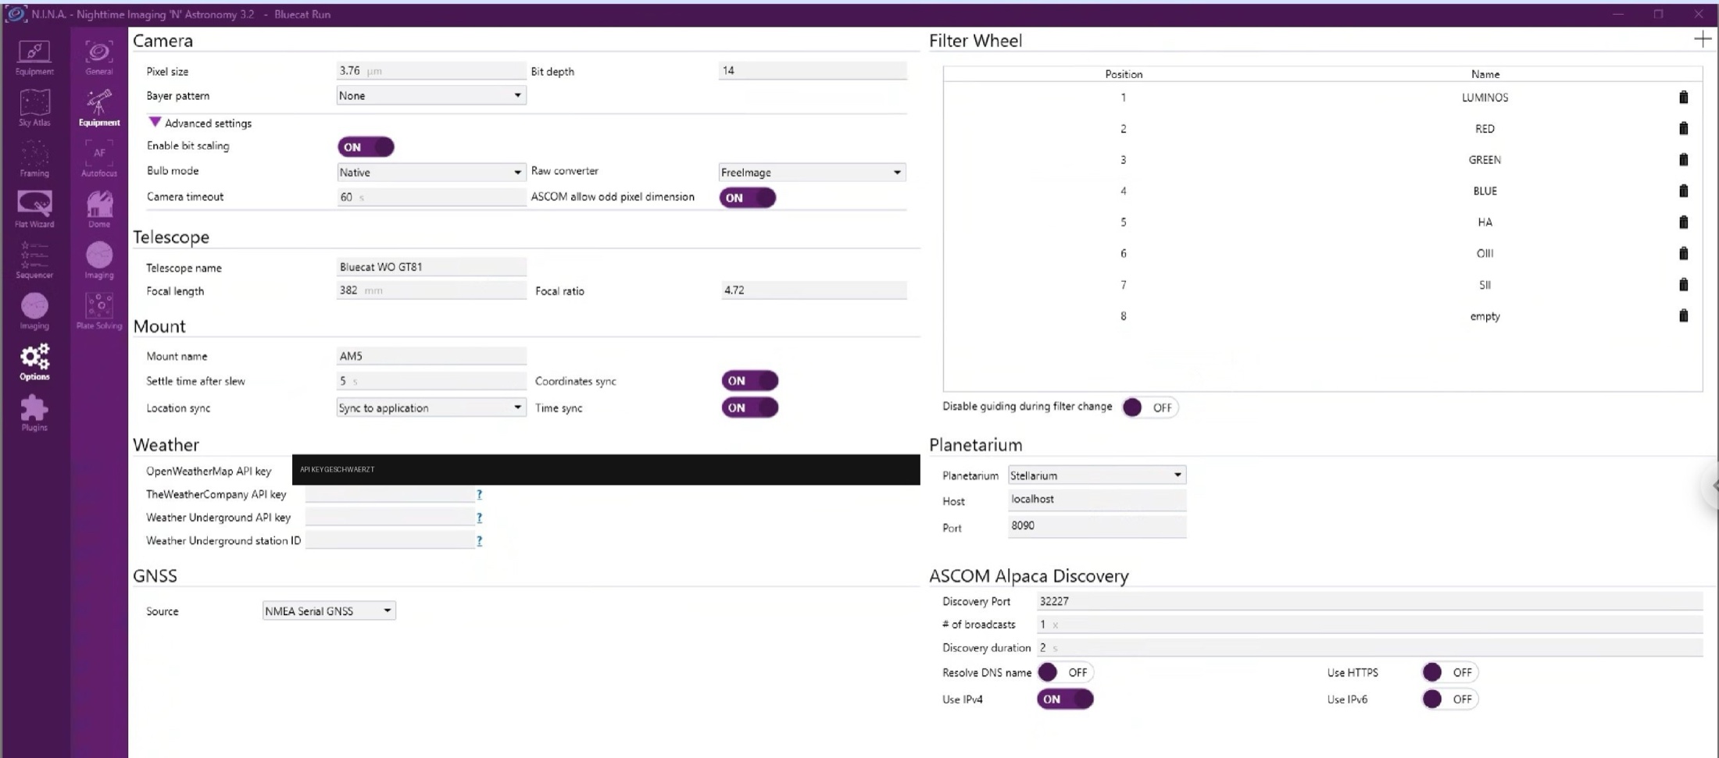1719x758 pixels.
Task: Open help link for TheWeatherCompany API key
Action: click(x=479, y=494)
